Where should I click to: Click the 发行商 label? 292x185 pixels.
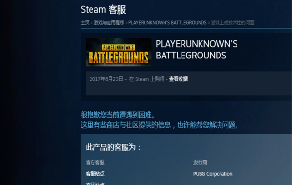(x=200, y=162)
